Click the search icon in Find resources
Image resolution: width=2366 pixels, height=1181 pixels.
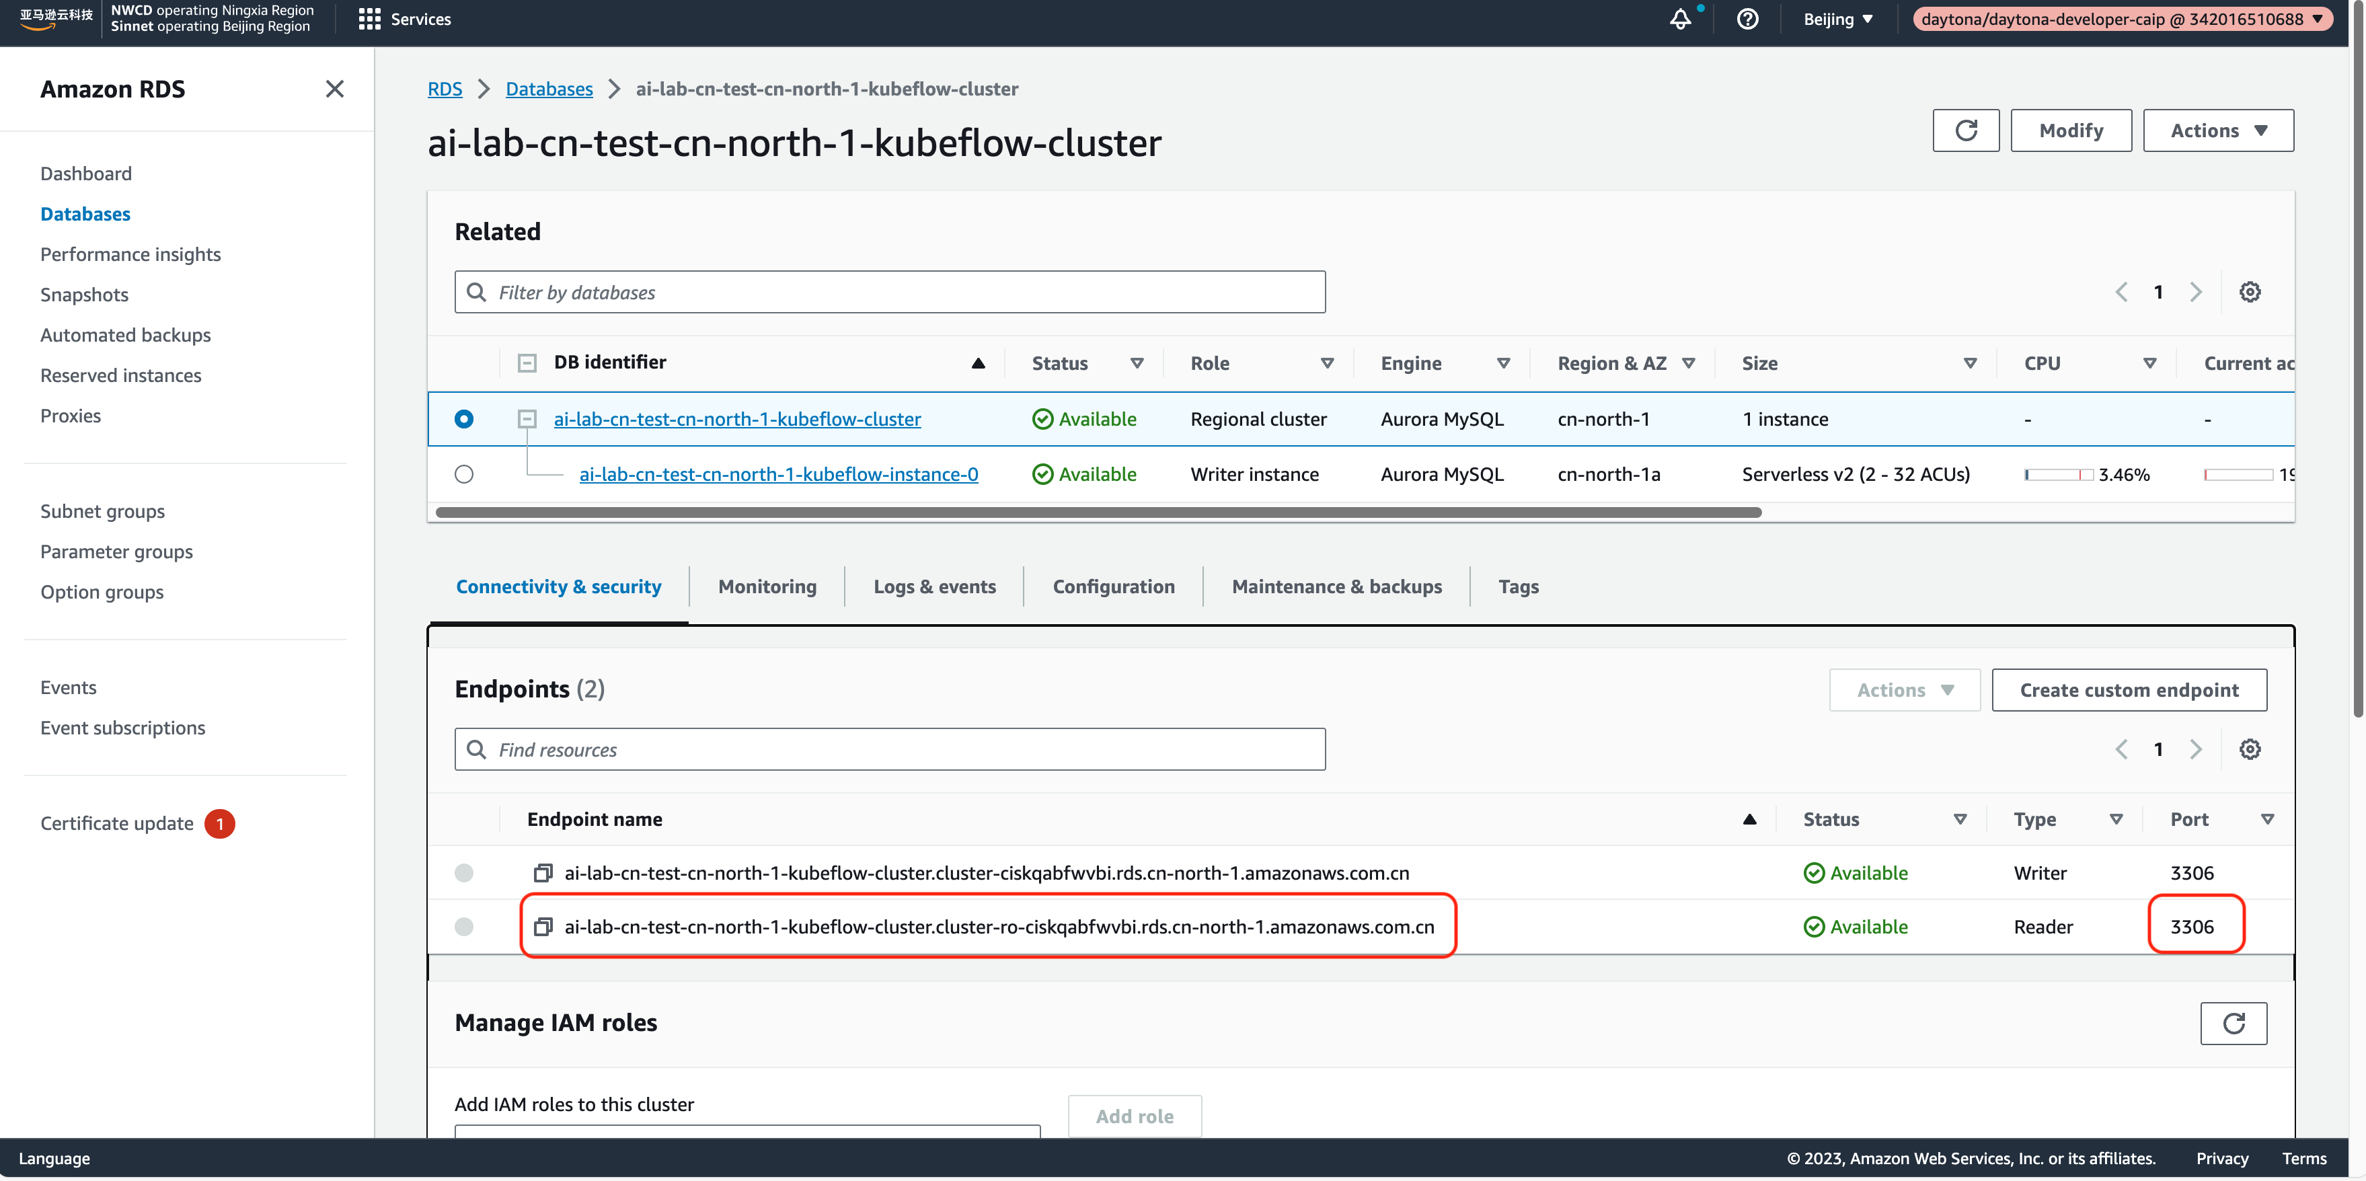coord(475,749)
